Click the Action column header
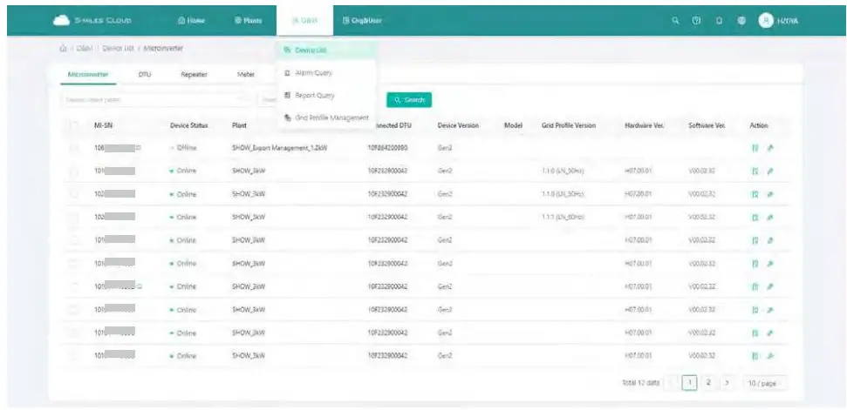 pyautogui.click(x=758, y=125)
